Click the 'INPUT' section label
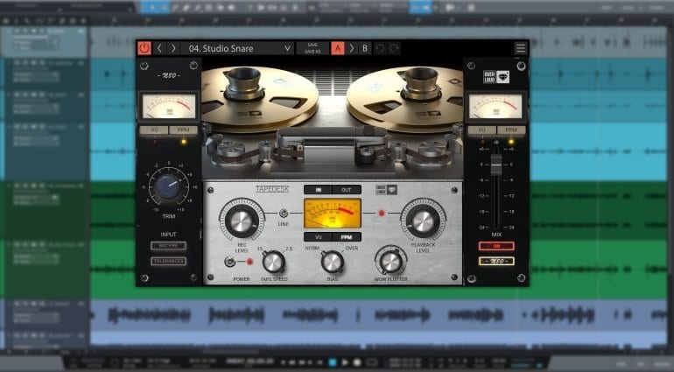 click(x=168, y=235)
